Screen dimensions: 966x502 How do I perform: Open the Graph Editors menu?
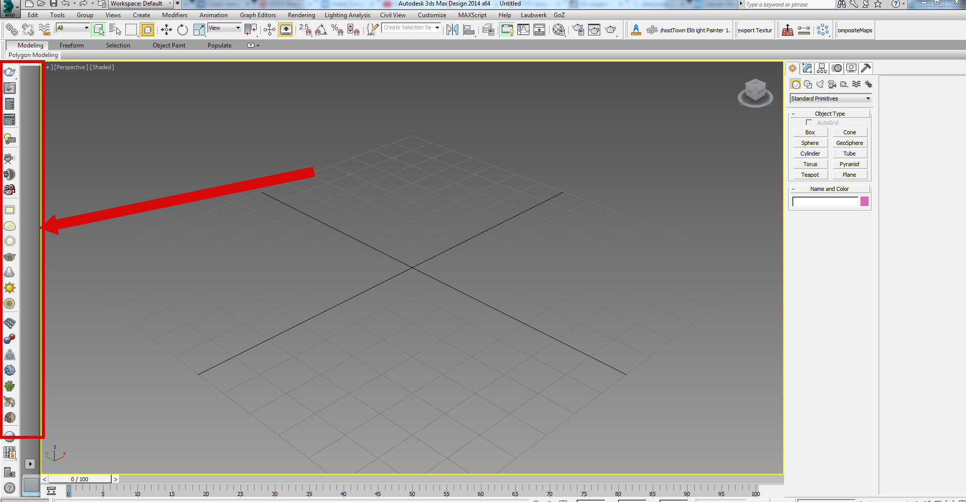pos(258,15)
